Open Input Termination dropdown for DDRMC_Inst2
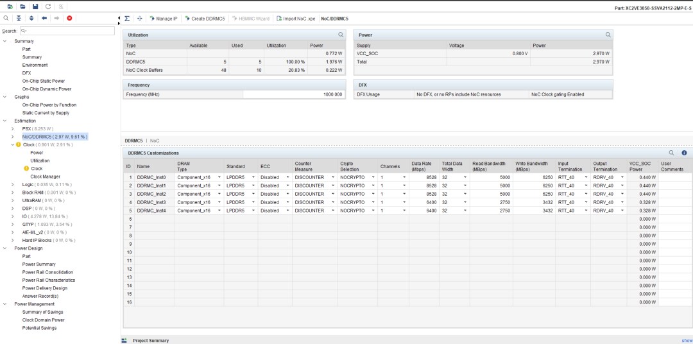Screen dimensions: 693x344 coord(586,194)
